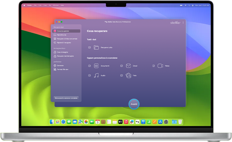Select Cosa recuperare in the sidebar
This screenshot has height=142, width=232.
click(66, 31)
